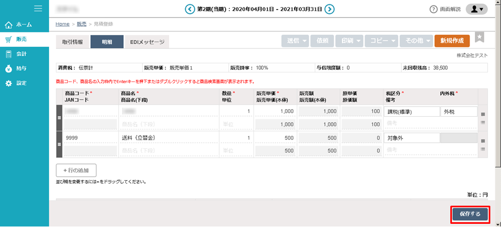
Task: Open the user account dropdown
Action: click(x=476, y=9)
